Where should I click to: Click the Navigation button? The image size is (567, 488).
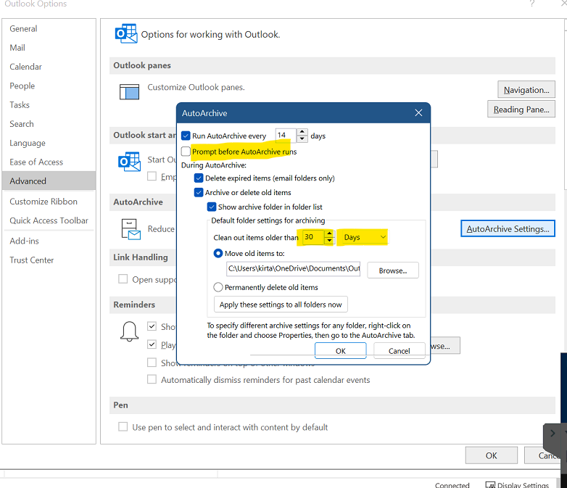click(526, 90)
